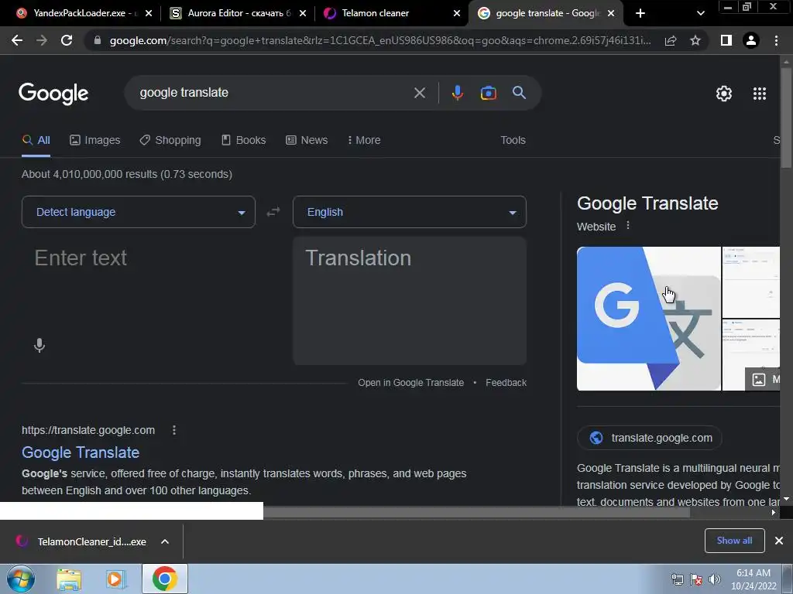793x594 pixels.
Task: Click the Action Center flag icon
Action: 696,579
